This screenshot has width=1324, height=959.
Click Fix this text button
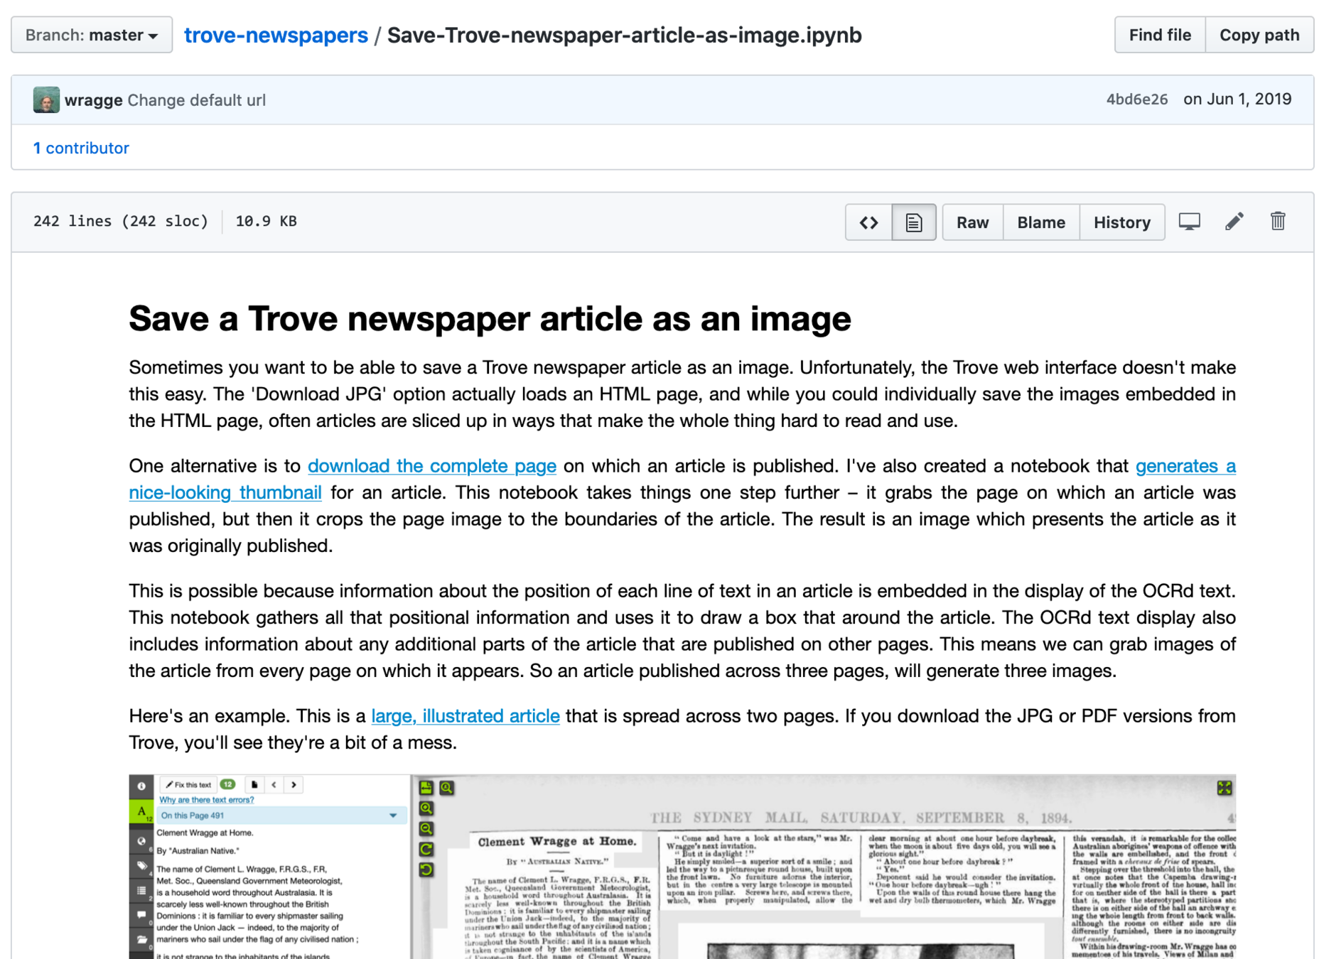pos(189,785)
